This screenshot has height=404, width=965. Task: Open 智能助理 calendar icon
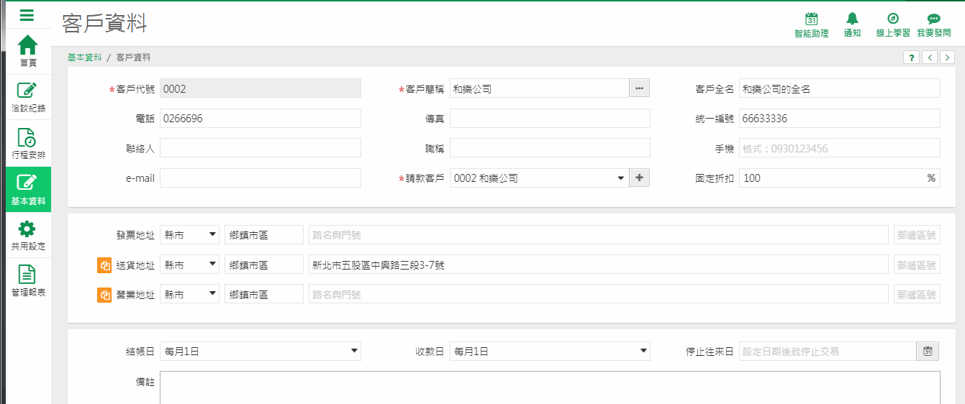point(811,24)
